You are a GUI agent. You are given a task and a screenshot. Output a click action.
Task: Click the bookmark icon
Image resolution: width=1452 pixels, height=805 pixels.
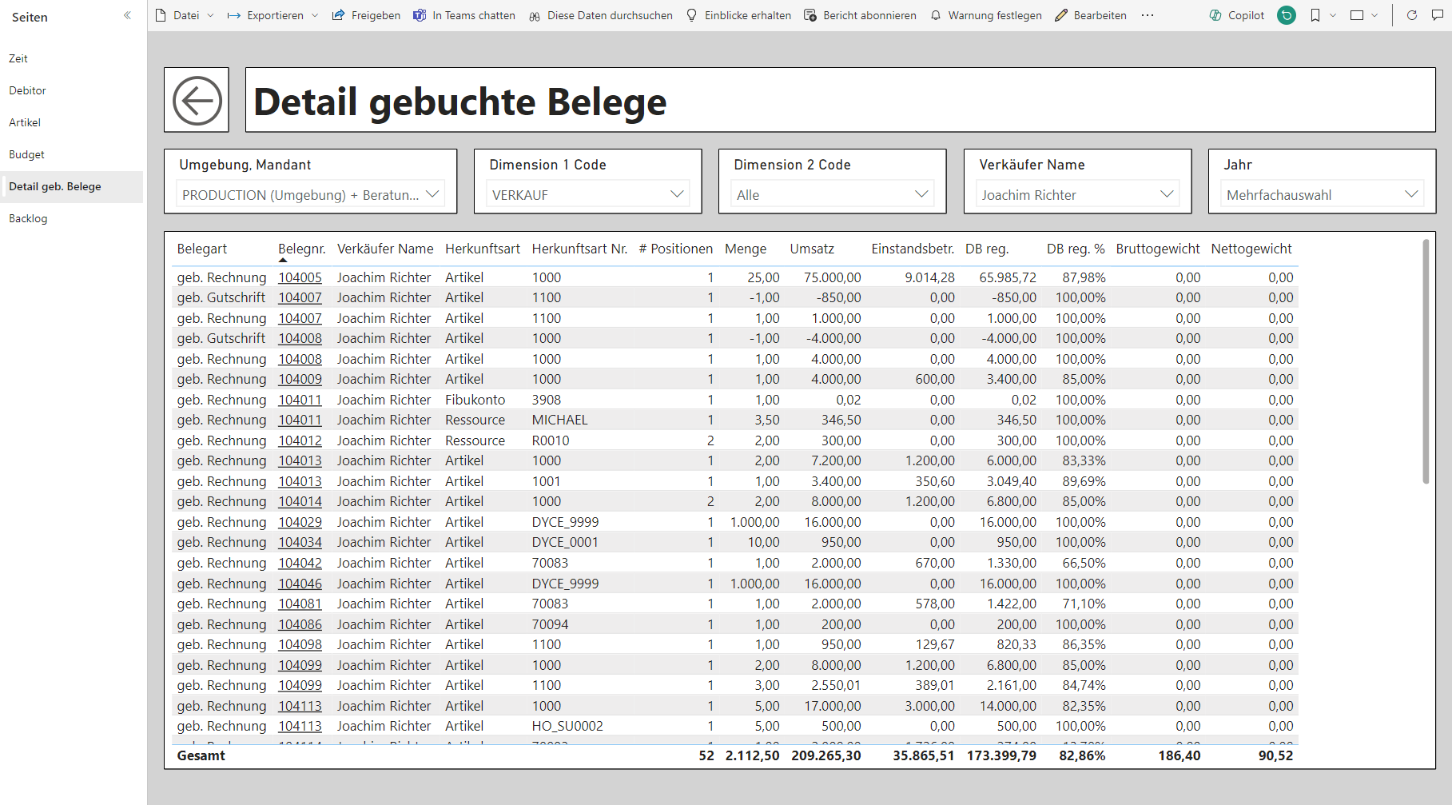pos(1315,15)
